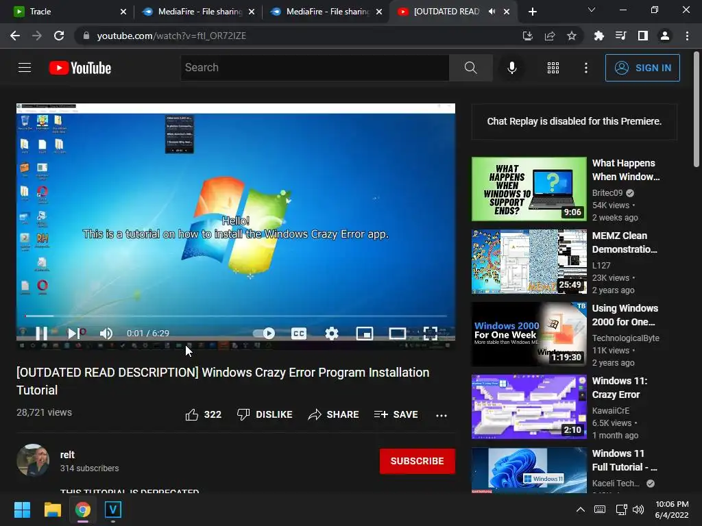702x526 pixels.
Task: Click the 28,721 views text
Action: pos(44,412)
